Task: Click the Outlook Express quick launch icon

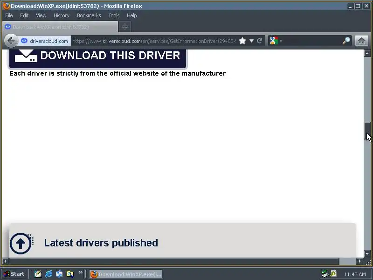Action: (x=59, y=274)
